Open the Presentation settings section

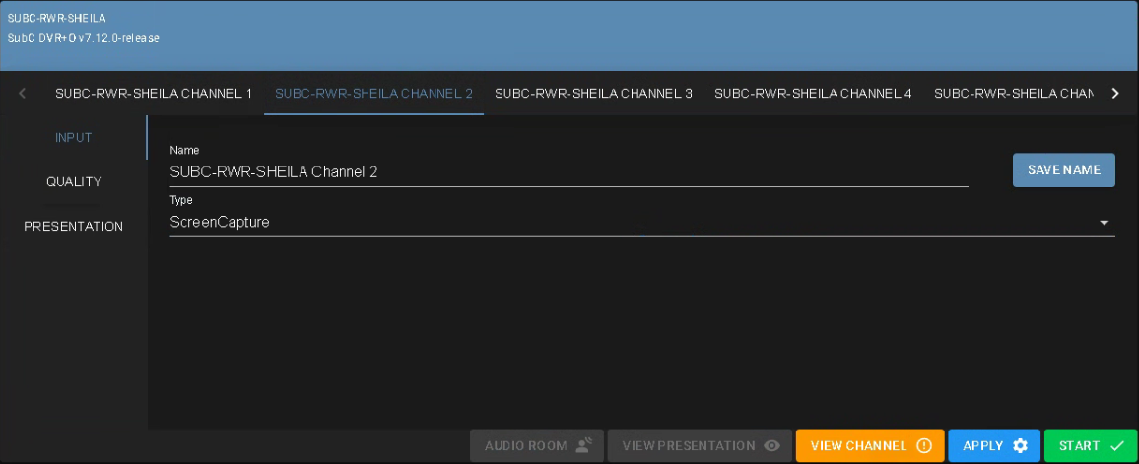pos(74,227)
